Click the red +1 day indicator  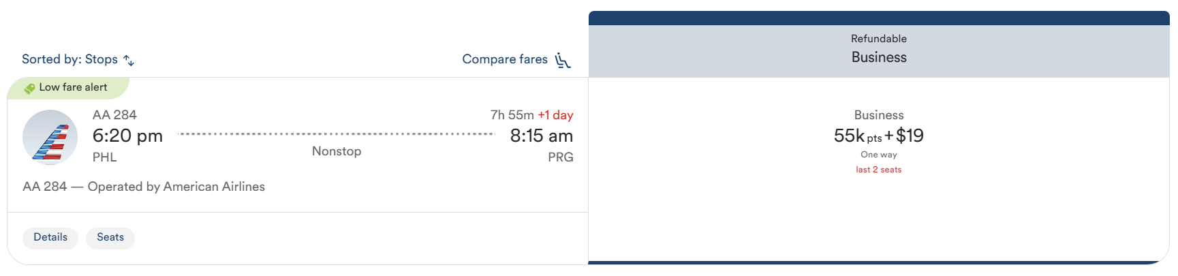555,115
